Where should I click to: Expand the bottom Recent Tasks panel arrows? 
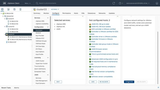tap(158, 87)
